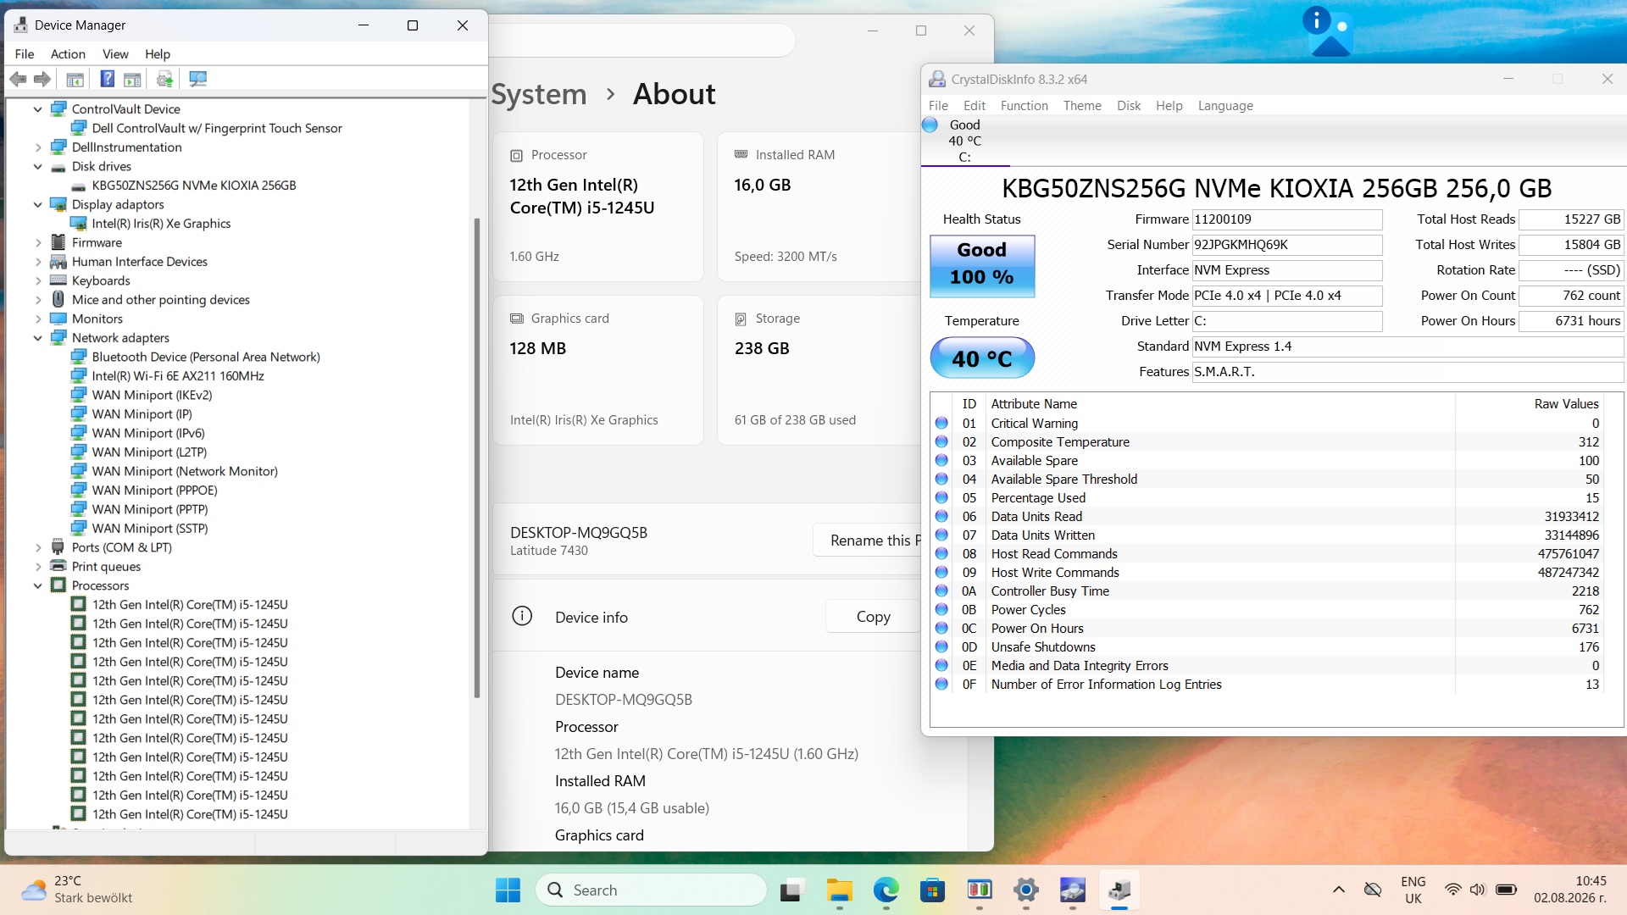Open the Function menu in CrystalDiskInfo

coord(1024,106)
